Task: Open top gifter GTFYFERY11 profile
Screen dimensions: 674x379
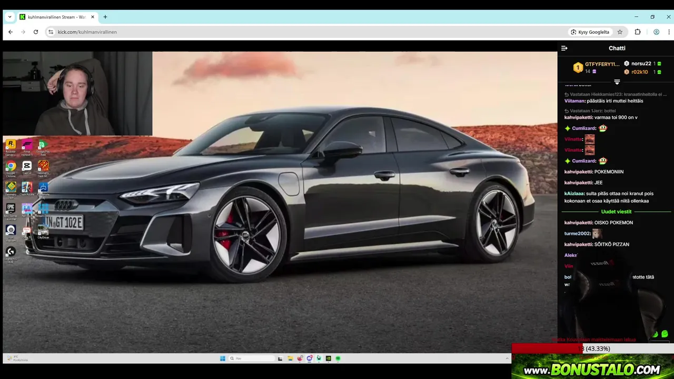Action: 597,67
